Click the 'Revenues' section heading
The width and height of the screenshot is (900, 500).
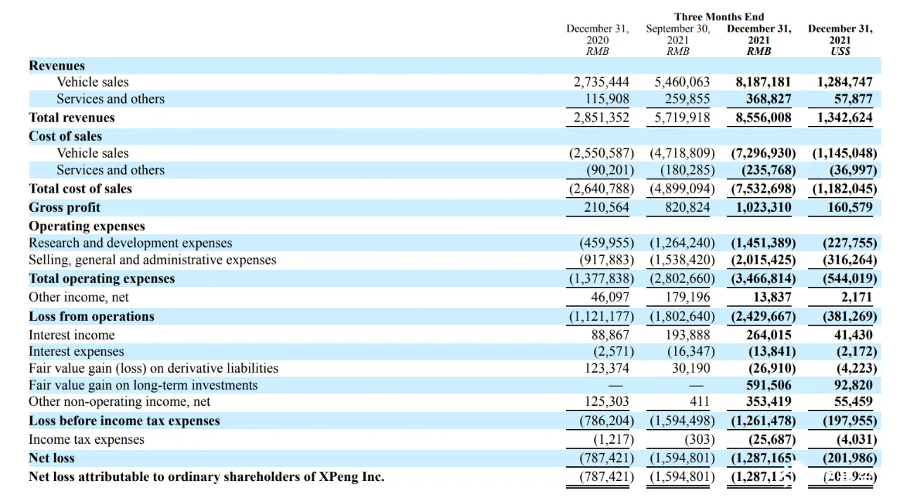(57, 66)
